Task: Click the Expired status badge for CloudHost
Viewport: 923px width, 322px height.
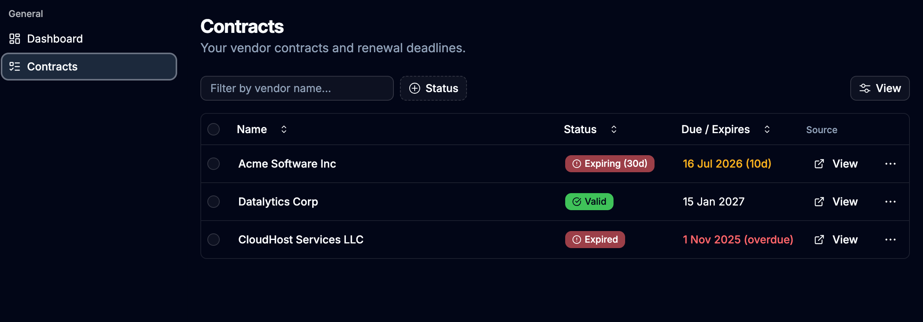Action: [595, 240]
